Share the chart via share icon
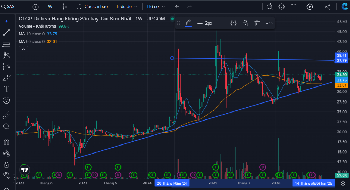 pyautogui.click(x=328, y=7)
